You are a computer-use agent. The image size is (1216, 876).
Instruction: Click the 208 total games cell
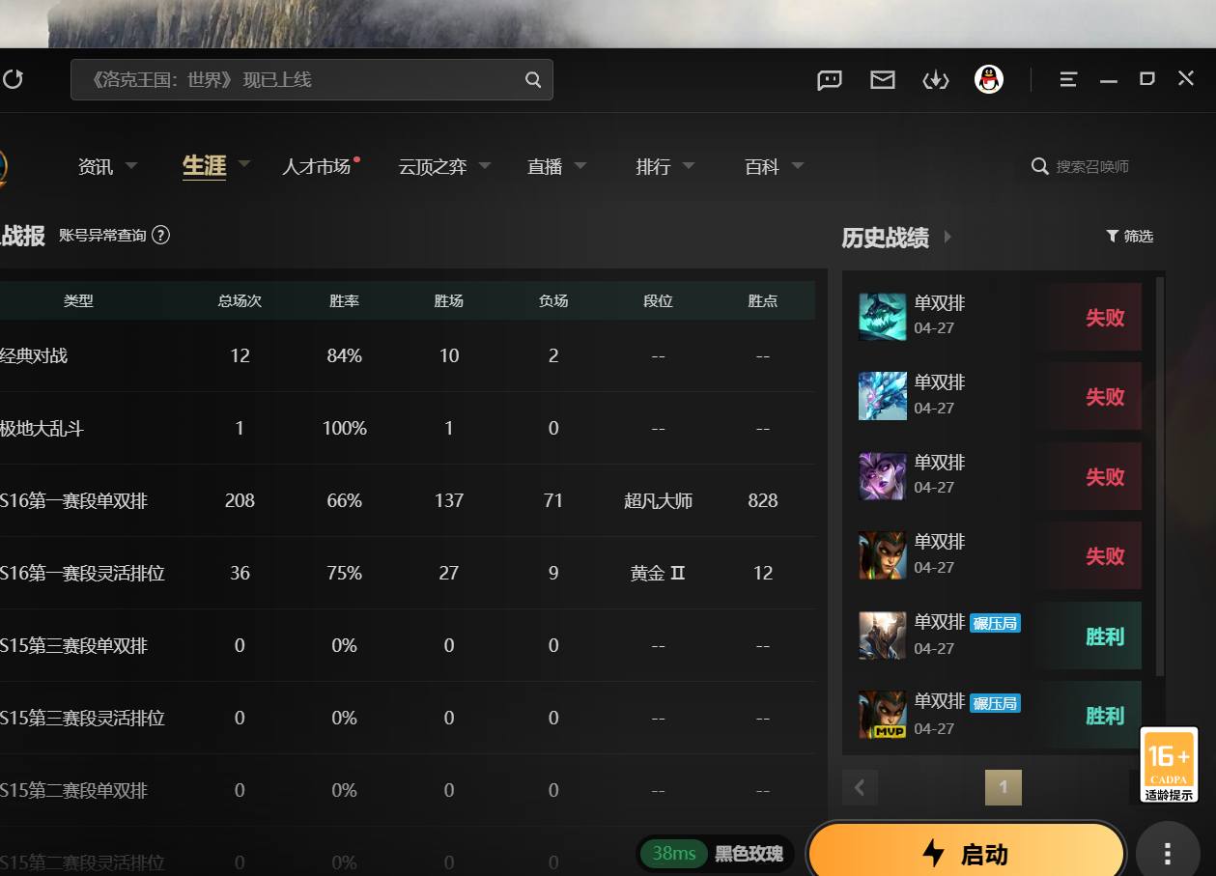point(240,500)
